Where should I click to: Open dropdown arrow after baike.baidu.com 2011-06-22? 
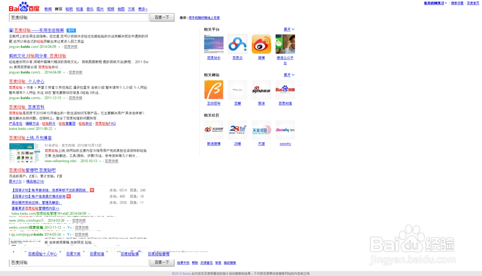tap(55, 129)
